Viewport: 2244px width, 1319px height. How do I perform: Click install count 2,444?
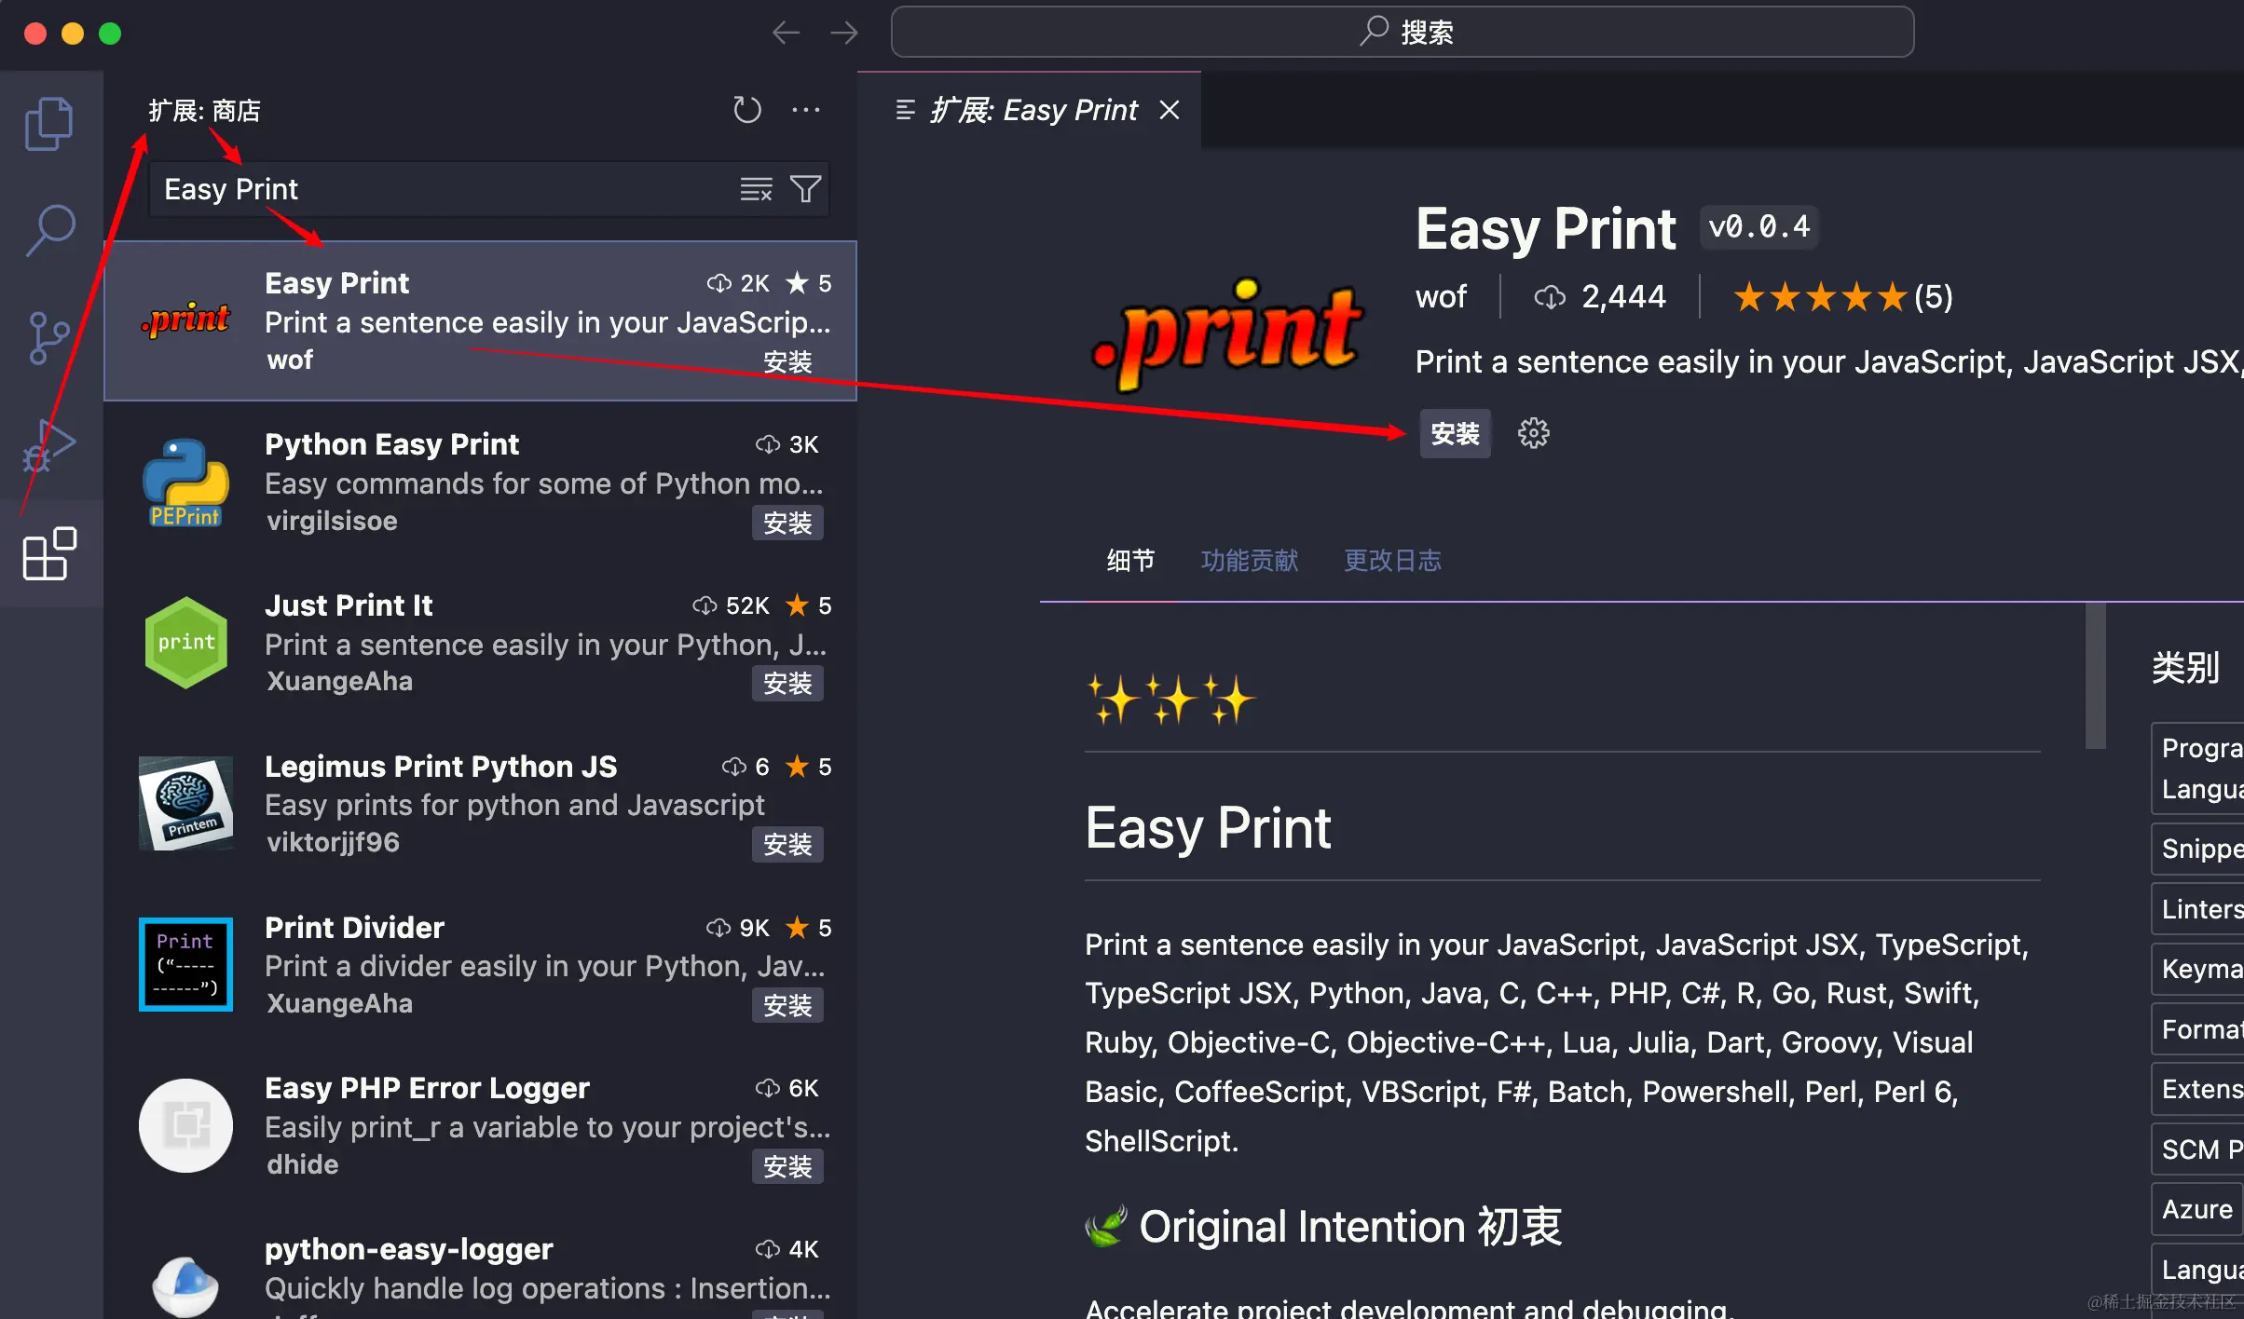[x=1600, y=296]
